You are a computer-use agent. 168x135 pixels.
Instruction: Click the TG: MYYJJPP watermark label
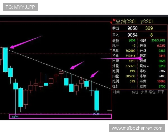[x=20, y=7]
